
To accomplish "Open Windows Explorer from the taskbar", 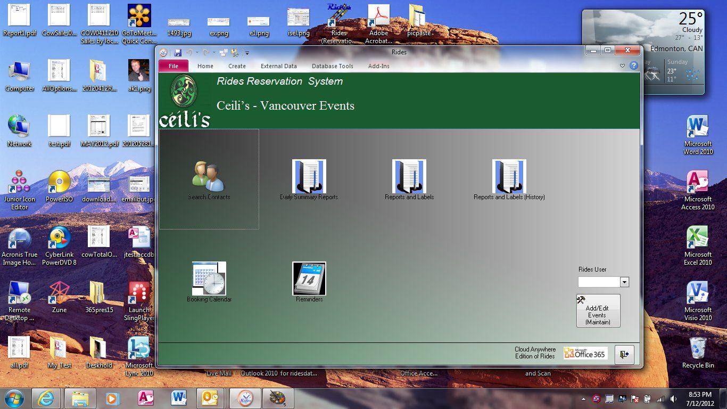I will (80, 398).
